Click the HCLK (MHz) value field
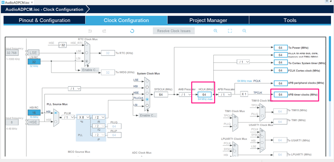 coord(204,95)
